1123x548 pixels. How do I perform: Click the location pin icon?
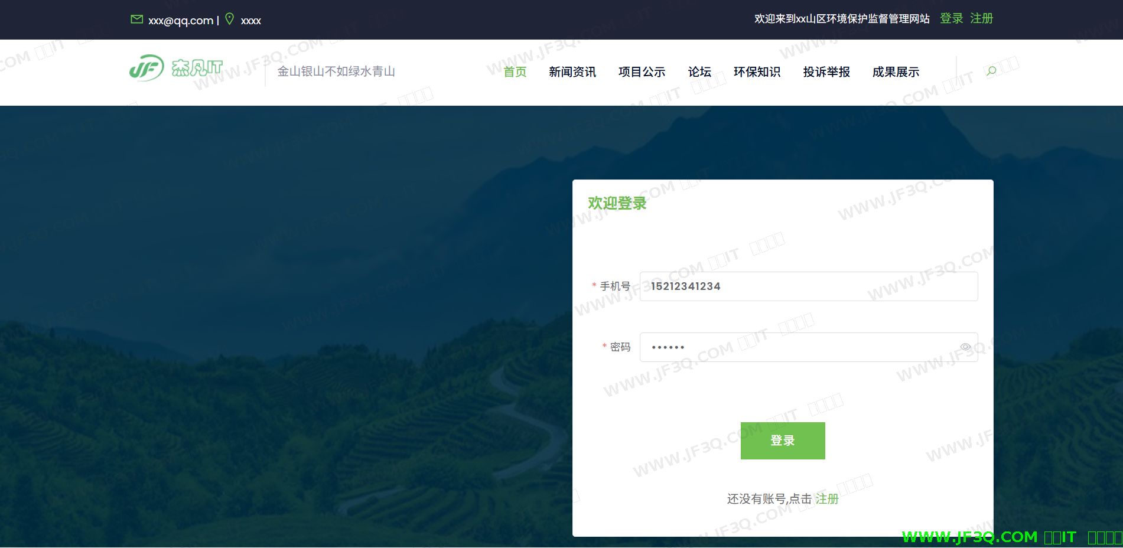click(230, 19)
